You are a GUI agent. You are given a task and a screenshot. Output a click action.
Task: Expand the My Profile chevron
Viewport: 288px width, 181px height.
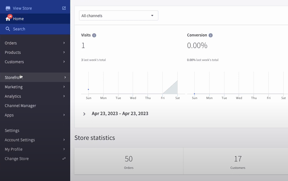pos(64,149)
